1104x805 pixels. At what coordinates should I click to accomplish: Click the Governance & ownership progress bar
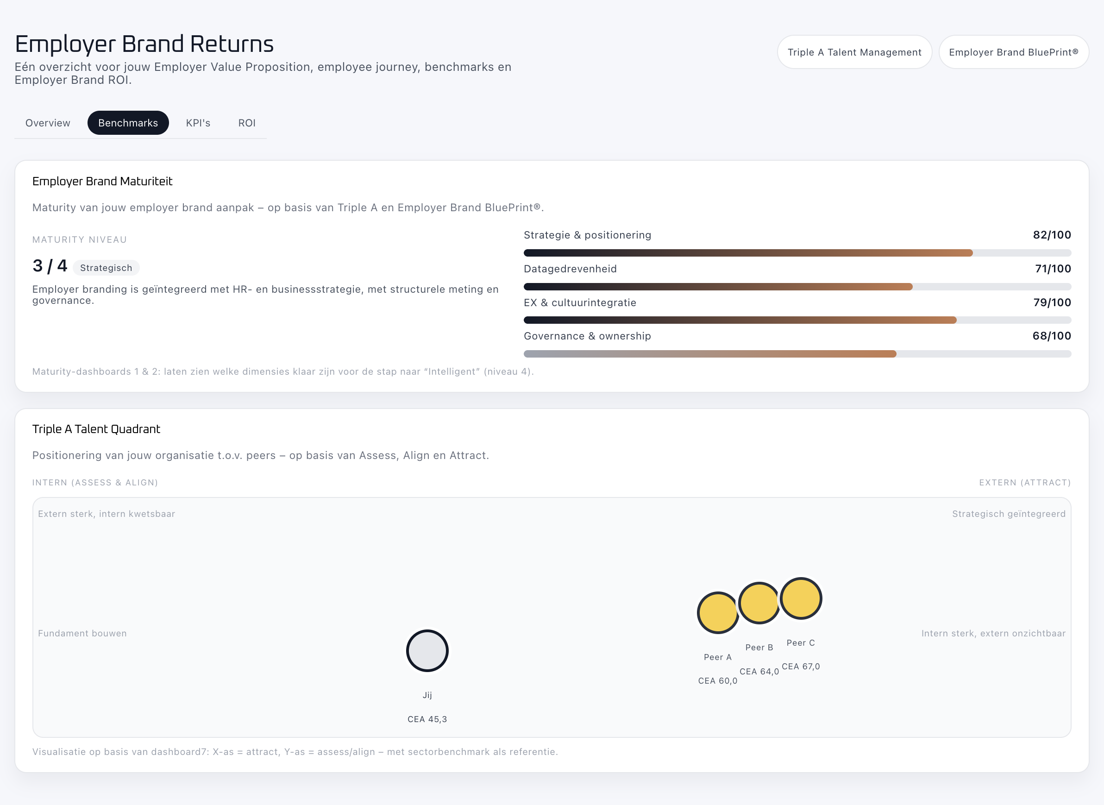[797, 354]
